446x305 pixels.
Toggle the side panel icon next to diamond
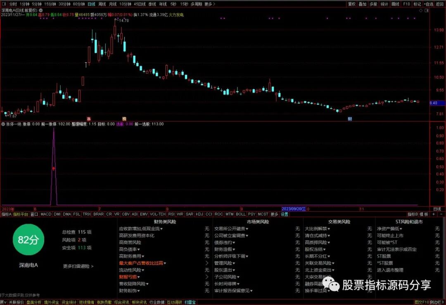[x=427, y=10]
